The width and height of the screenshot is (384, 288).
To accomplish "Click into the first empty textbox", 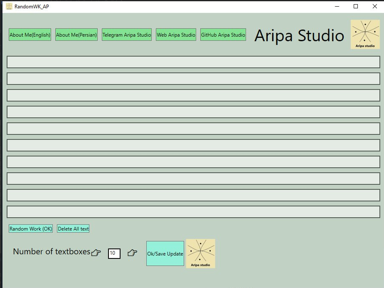I will (194, 62).
